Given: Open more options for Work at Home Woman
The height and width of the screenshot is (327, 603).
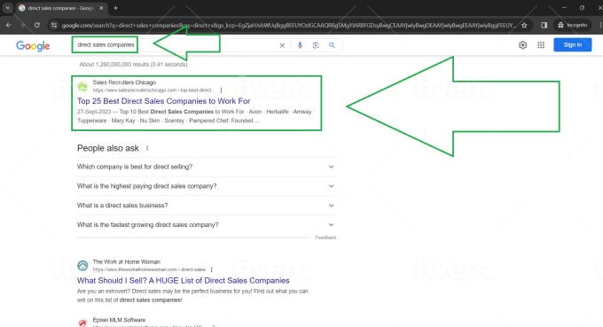Looking at the screenshot, I should click(212, 269).
